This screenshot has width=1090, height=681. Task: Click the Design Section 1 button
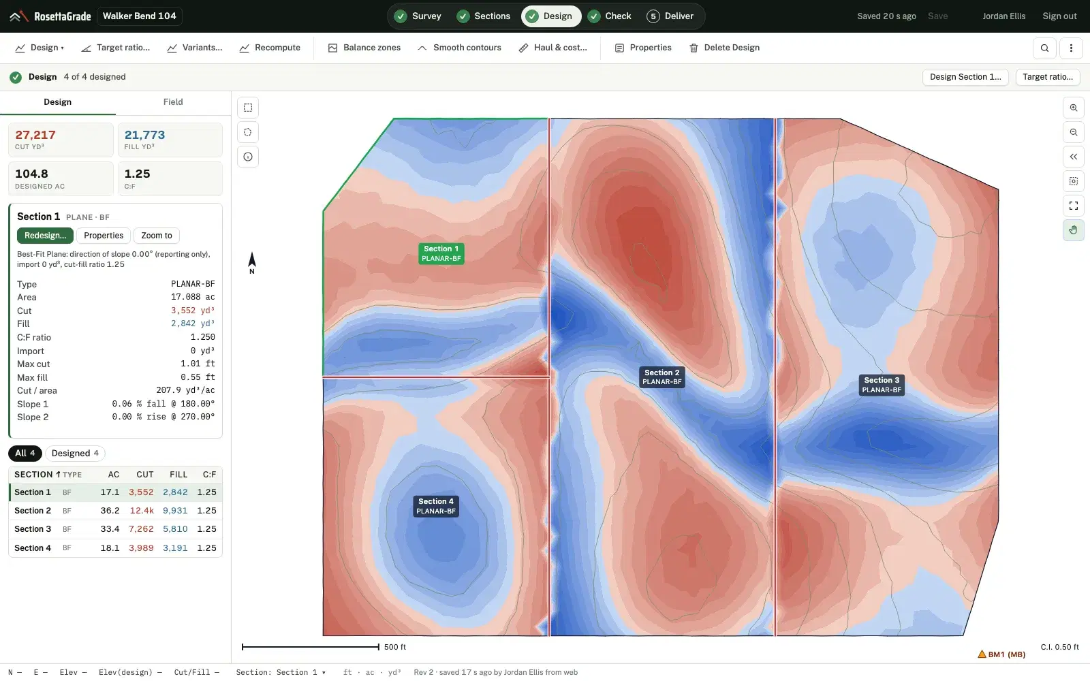tap(965, 77)
